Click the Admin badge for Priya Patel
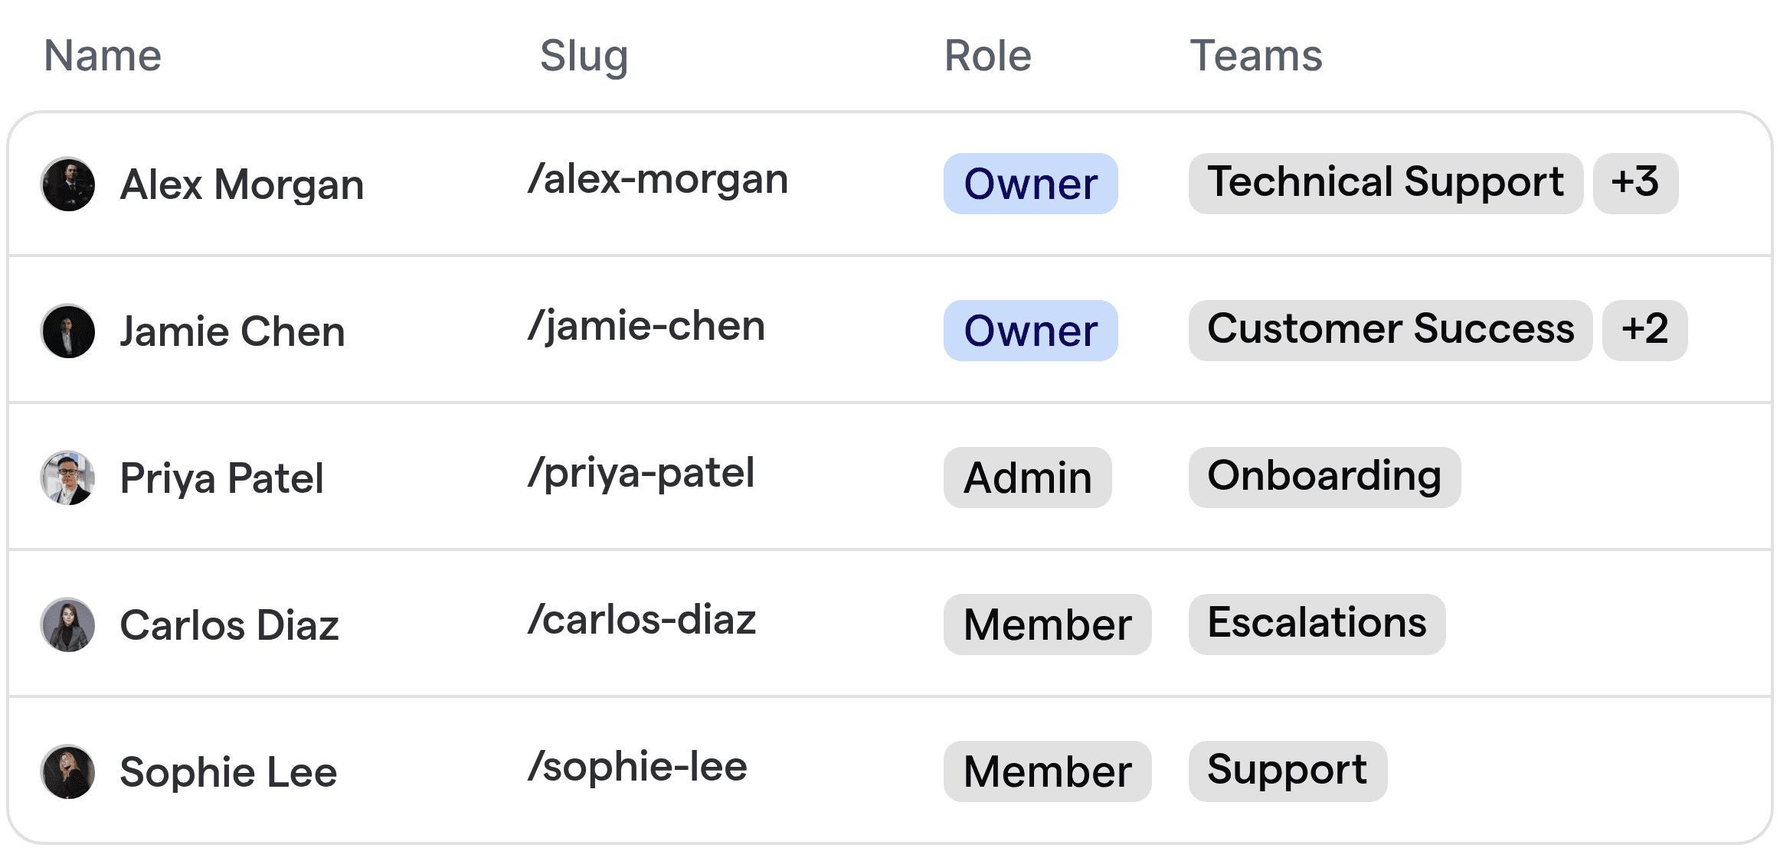 click(1027, 478)
